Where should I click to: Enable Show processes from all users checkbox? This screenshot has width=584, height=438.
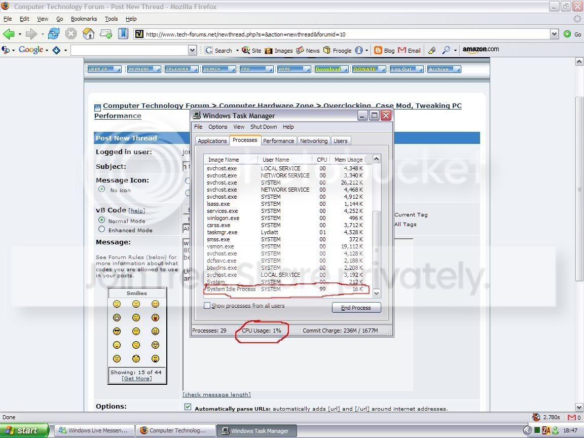click(x=207, y=306)
